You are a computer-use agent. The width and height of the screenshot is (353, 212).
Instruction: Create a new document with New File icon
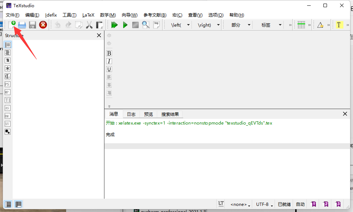tap(12, 25)
